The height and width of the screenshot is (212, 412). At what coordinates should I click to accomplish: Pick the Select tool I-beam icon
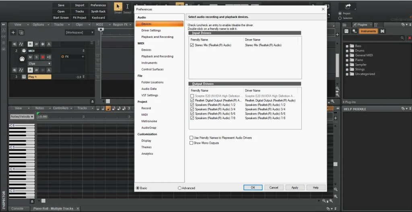(x=127, y=6)
